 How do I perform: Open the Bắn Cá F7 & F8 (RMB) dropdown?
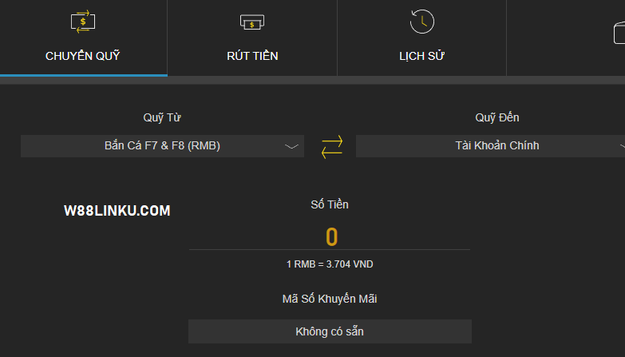pyautogui.click(x=162, y=146)
